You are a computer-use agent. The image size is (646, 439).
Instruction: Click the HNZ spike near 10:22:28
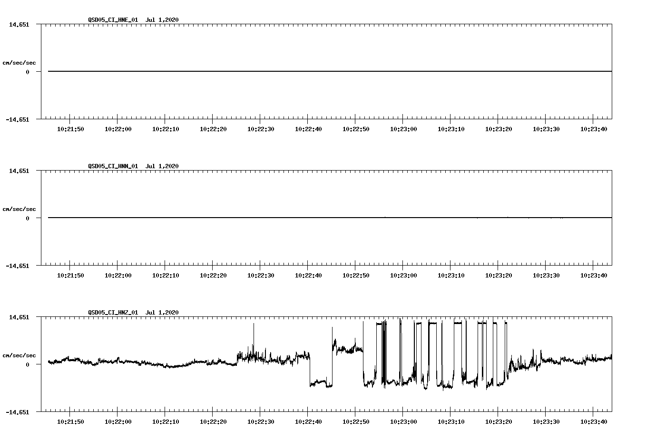click(254, 340)
